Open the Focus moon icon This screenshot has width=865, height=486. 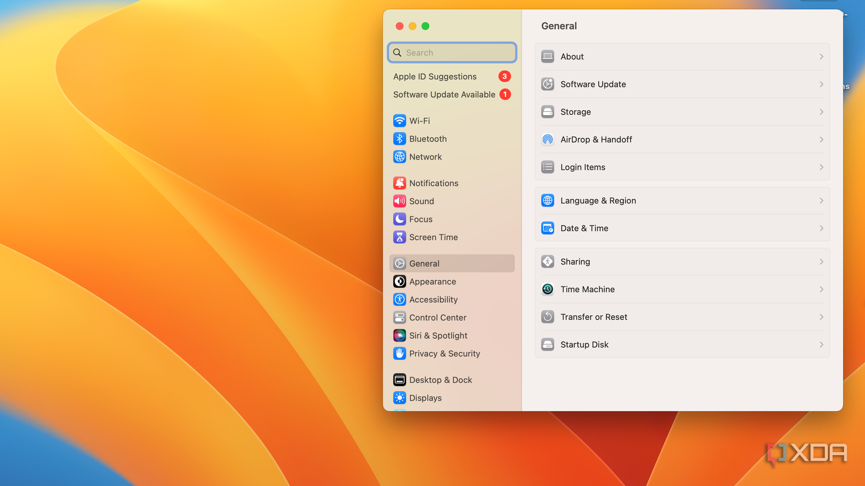click(400, 219)
